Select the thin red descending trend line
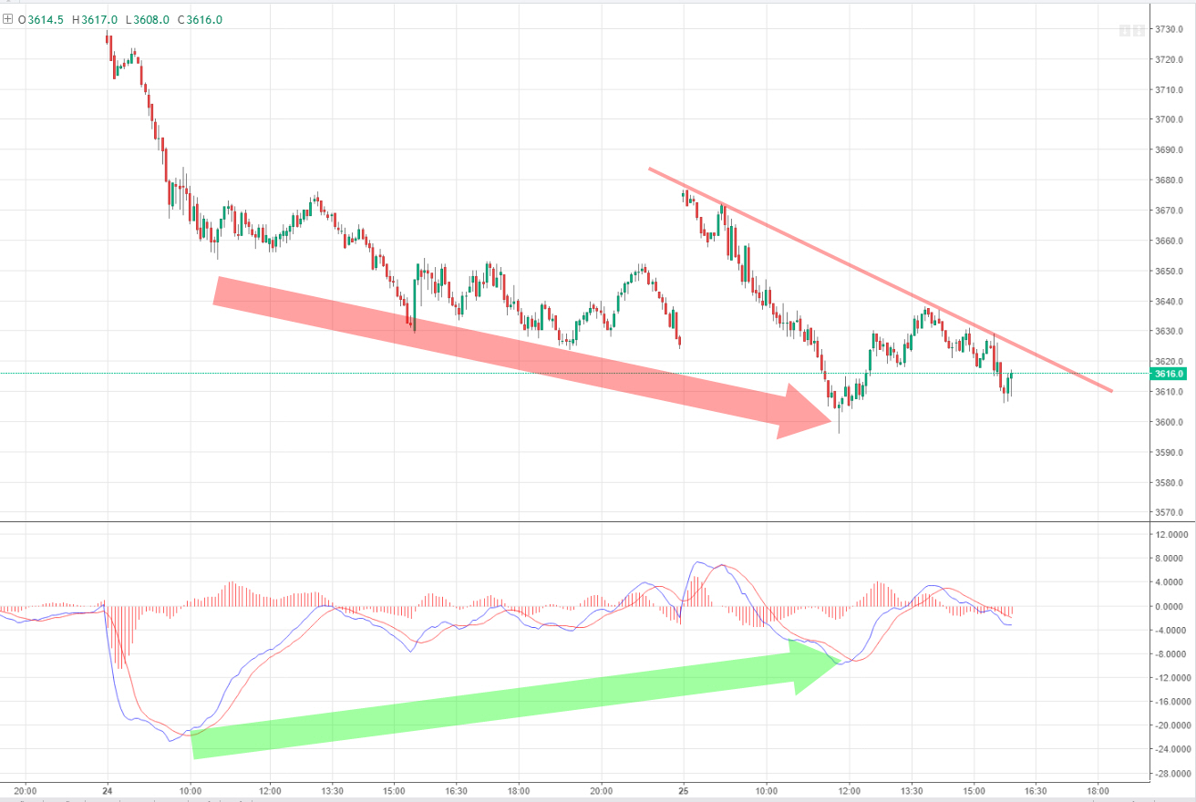 click(875, 277)
